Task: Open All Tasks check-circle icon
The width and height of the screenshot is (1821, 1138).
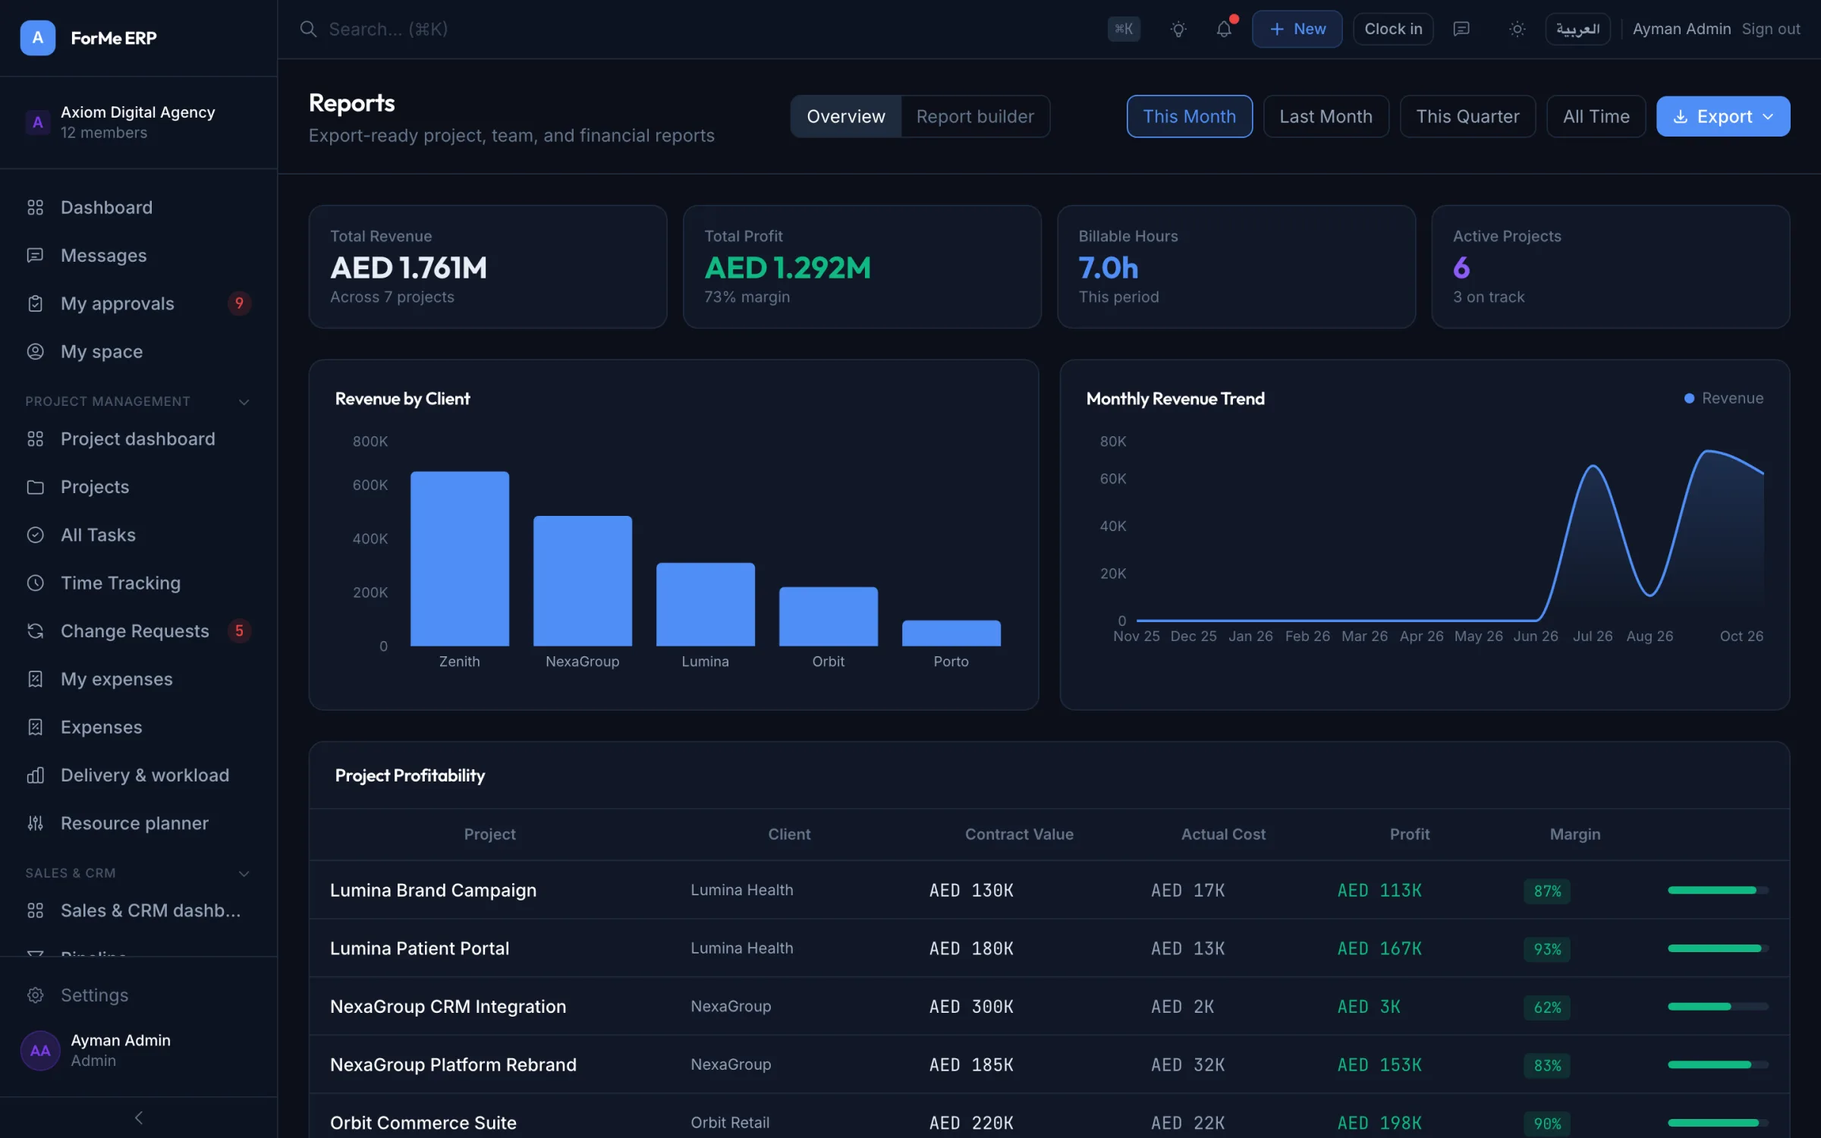Action: pos(35,535)
